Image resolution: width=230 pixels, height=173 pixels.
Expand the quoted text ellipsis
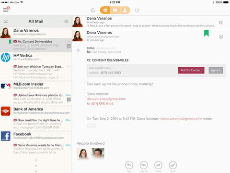91,126
